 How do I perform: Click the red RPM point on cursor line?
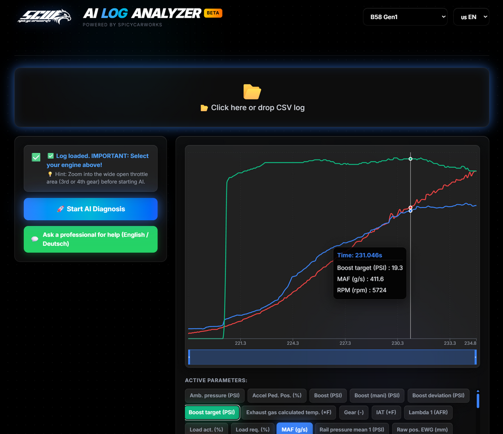coord(410,207)
